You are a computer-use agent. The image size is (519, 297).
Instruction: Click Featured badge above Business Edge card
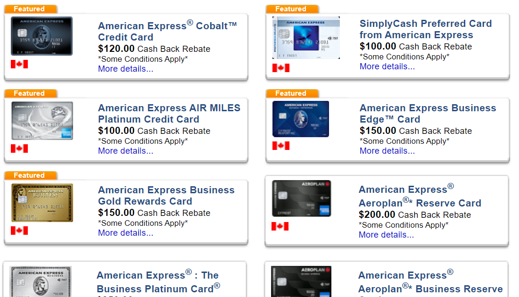coord(292,93)
